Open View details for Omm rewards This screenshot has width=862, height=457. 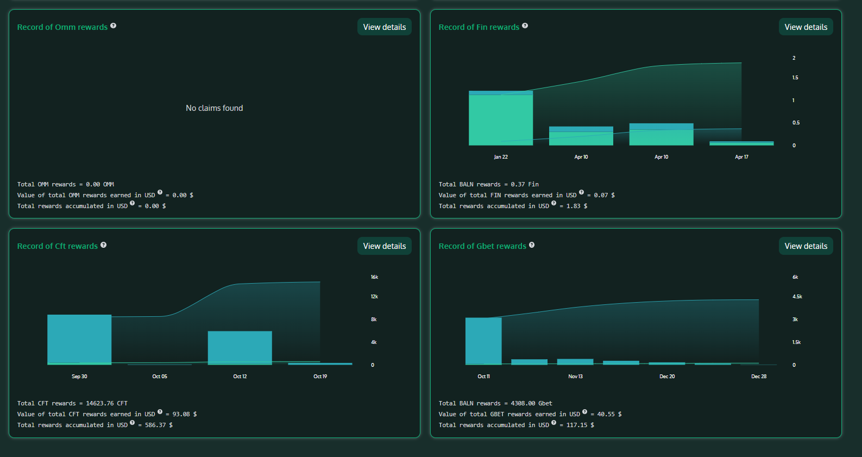(384, 27)
